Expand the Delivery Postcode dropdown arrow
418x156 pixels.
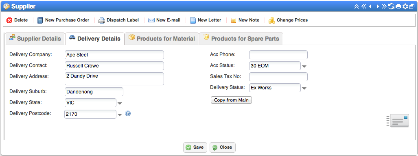point(120,115)
